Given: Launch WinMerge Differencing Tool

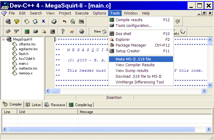Looking at the screenshot, I should click(x=141, y=82).
